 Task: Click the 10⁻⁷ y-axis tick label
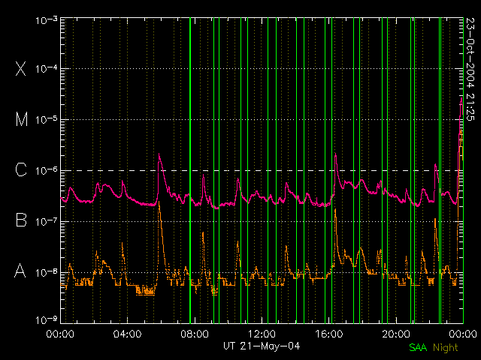(x=47, y=221)
